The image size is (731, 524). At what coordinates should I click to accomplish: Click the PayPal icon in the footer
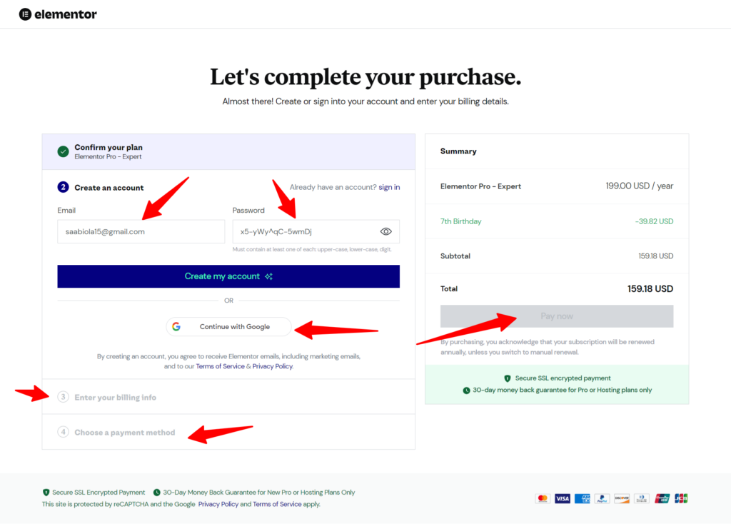point(601,498)
